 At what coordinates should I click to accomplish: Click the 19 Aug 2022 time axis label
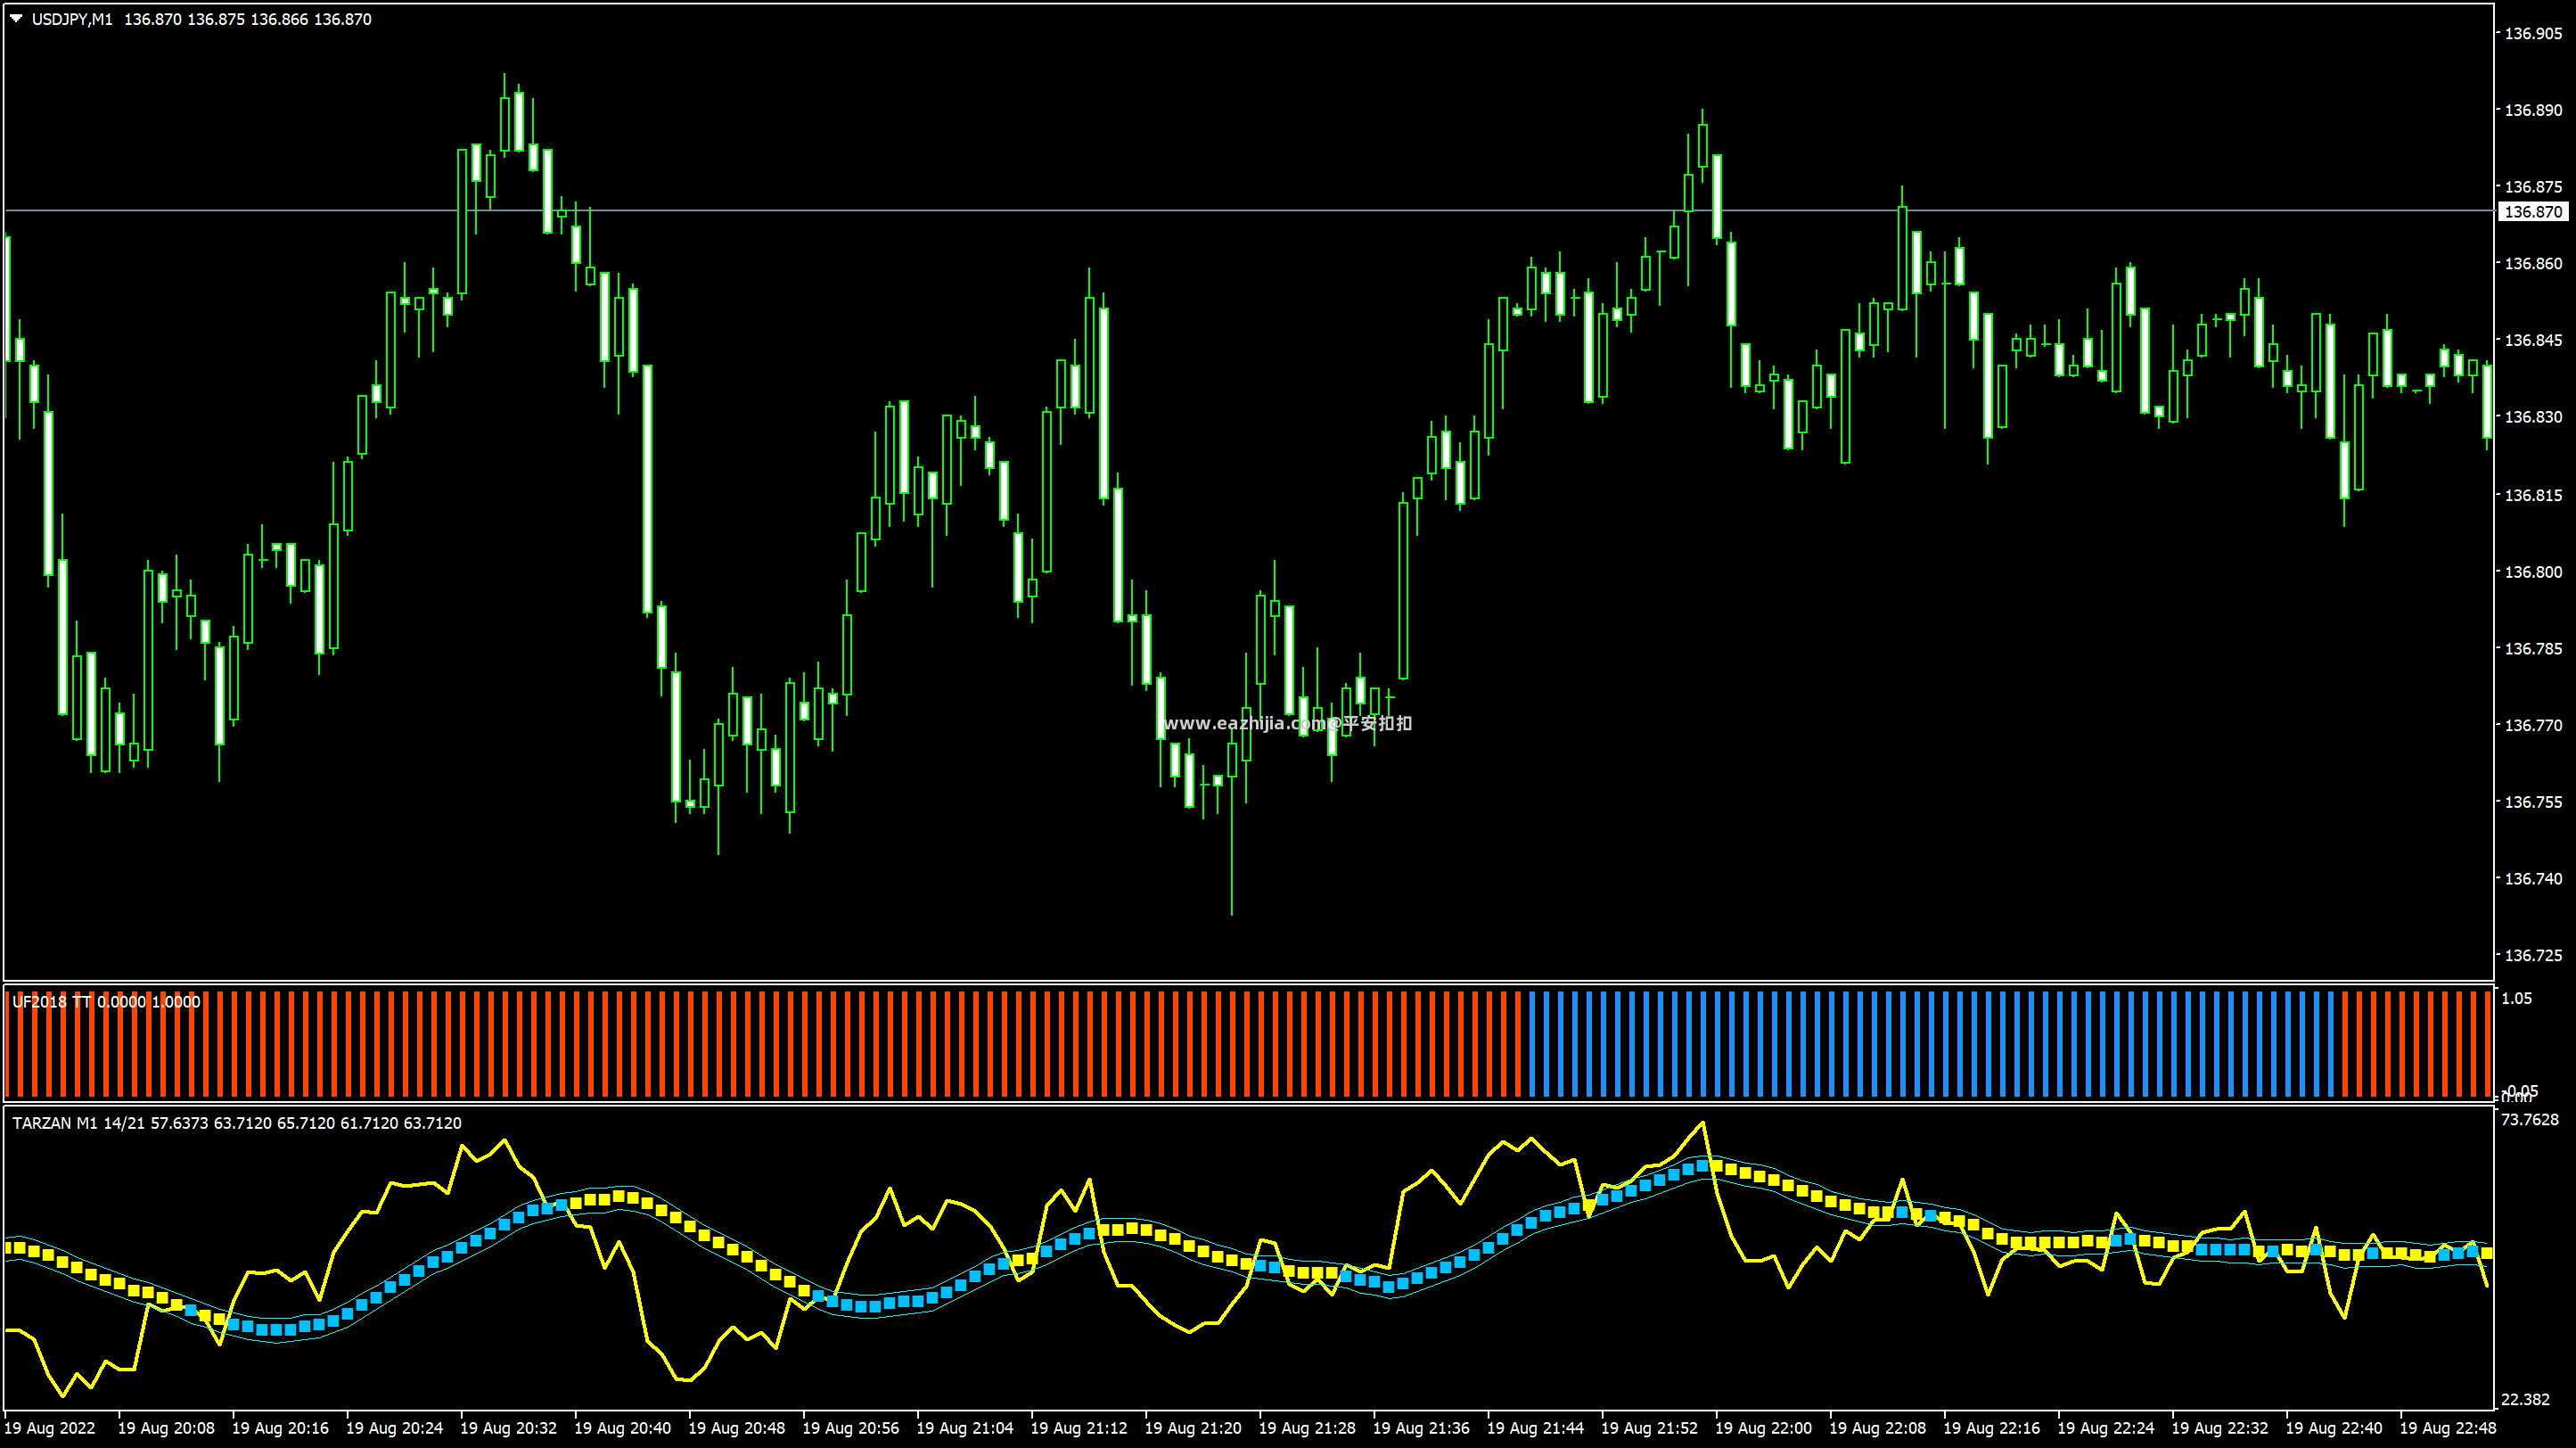tap(50, 1428)
